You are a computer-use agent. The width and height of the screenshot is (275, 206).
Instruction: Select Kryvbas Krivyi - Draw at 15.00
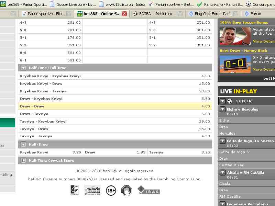[x=115, y=83]
